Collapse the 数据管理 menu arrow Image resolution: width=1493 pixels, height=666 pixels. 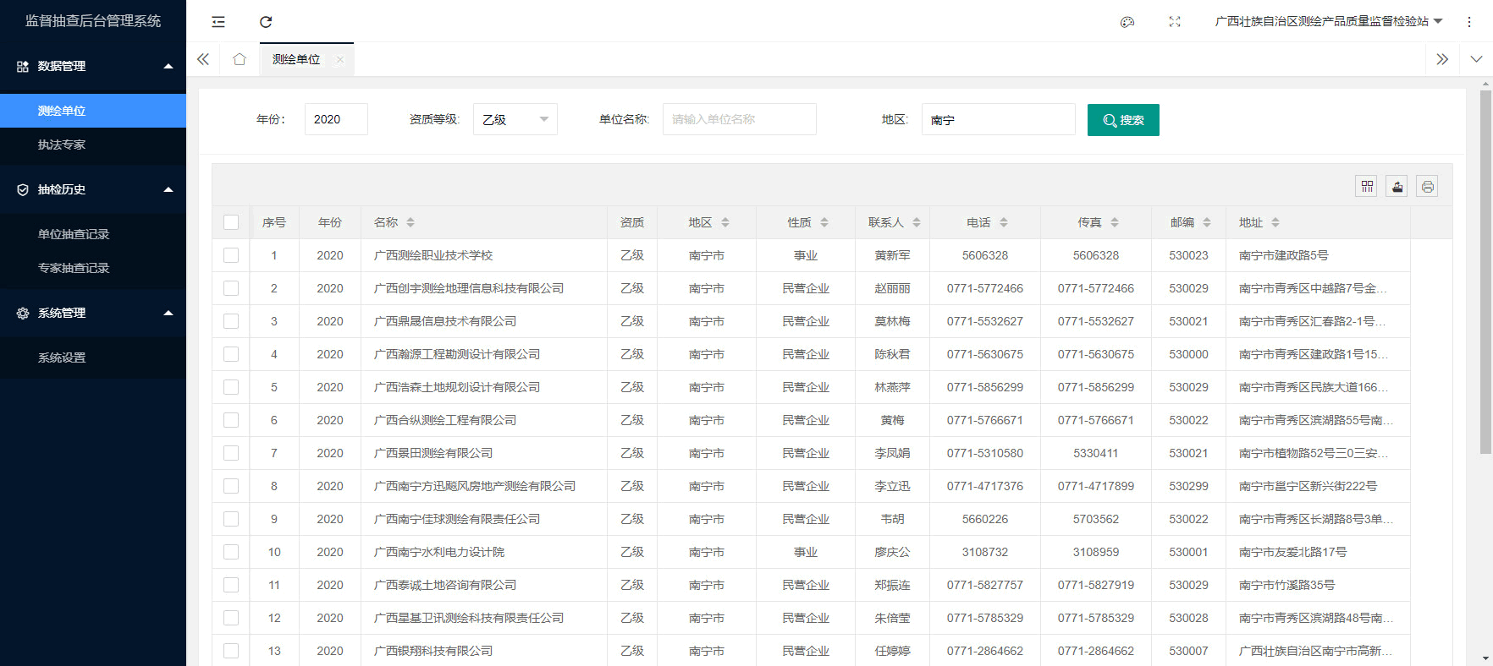168,66
